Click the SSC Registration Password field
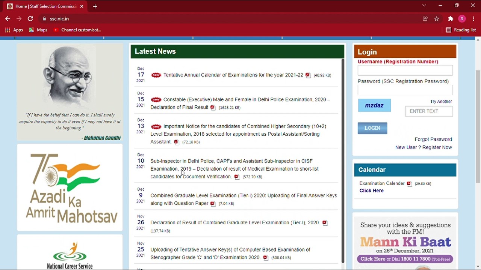Image resolution: width=481 pixels, height=270 pixels. 405,90
